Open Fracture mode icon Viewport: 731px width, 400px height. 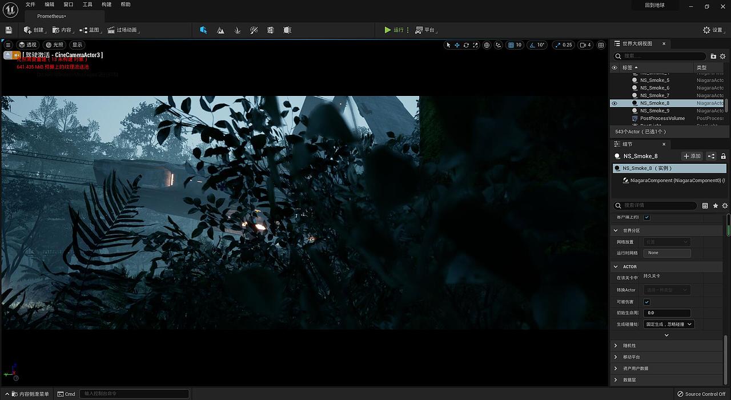[271, 30]
